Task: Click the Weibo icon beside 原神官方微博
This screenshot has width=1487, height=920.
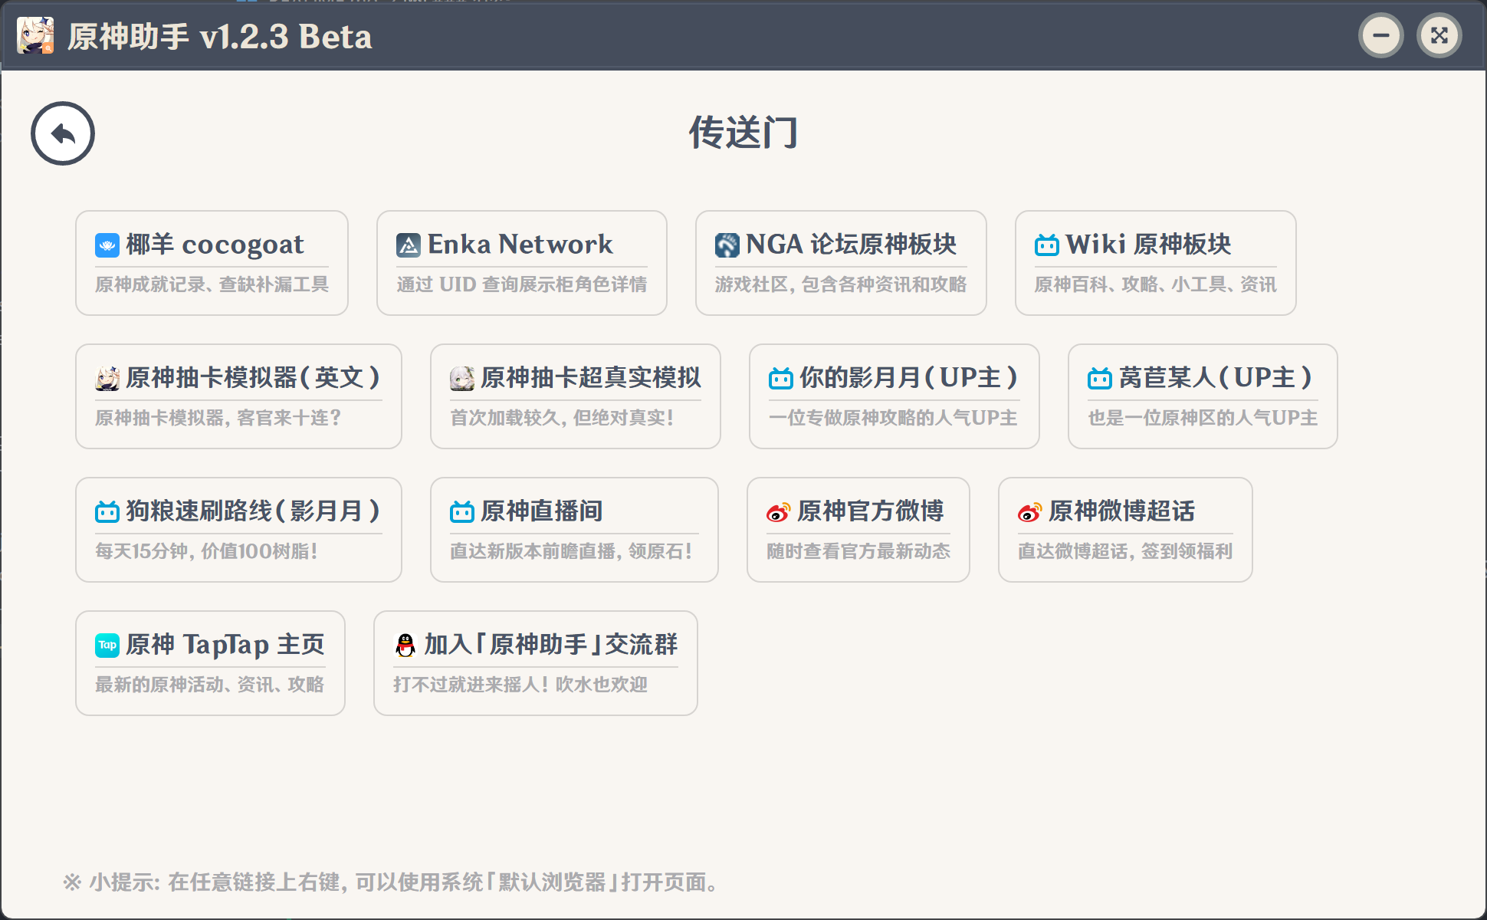Action: pos(779,512)
